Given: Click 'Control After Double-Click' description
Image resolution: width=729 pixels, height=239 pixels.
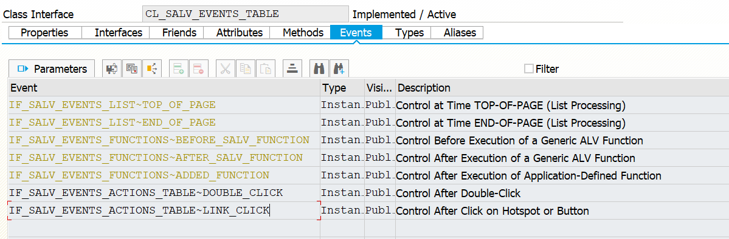Looking at the screenshot, I should tap(458, 194).
